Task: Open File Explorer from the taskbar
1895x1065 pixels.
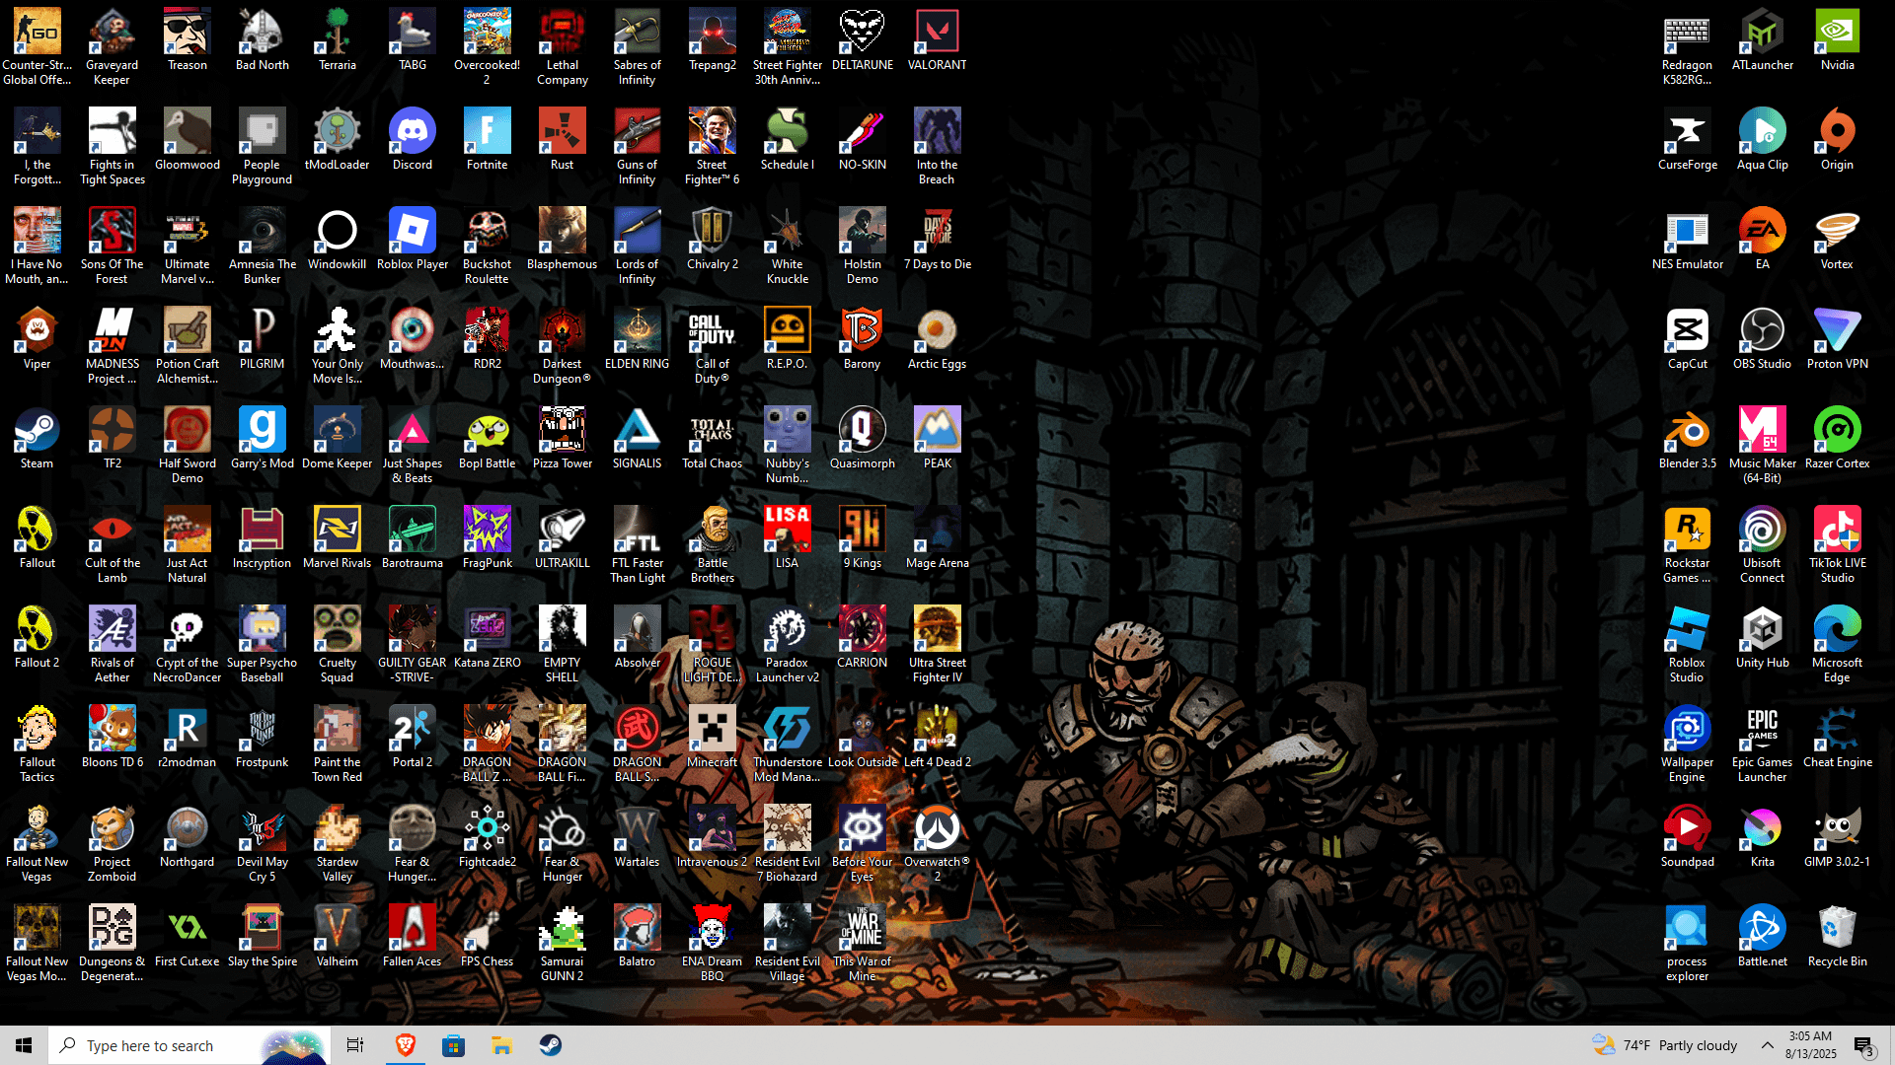Action: click(501, 1045)
